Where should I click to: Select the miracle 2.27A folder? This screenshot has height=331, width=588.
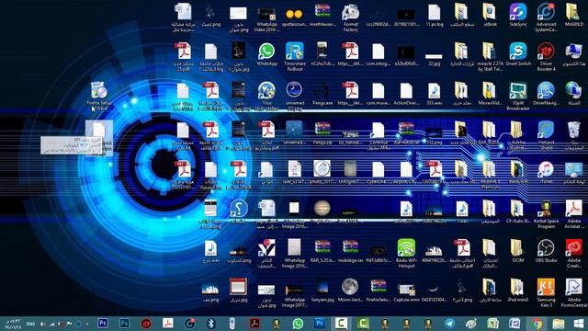(490, 57)
